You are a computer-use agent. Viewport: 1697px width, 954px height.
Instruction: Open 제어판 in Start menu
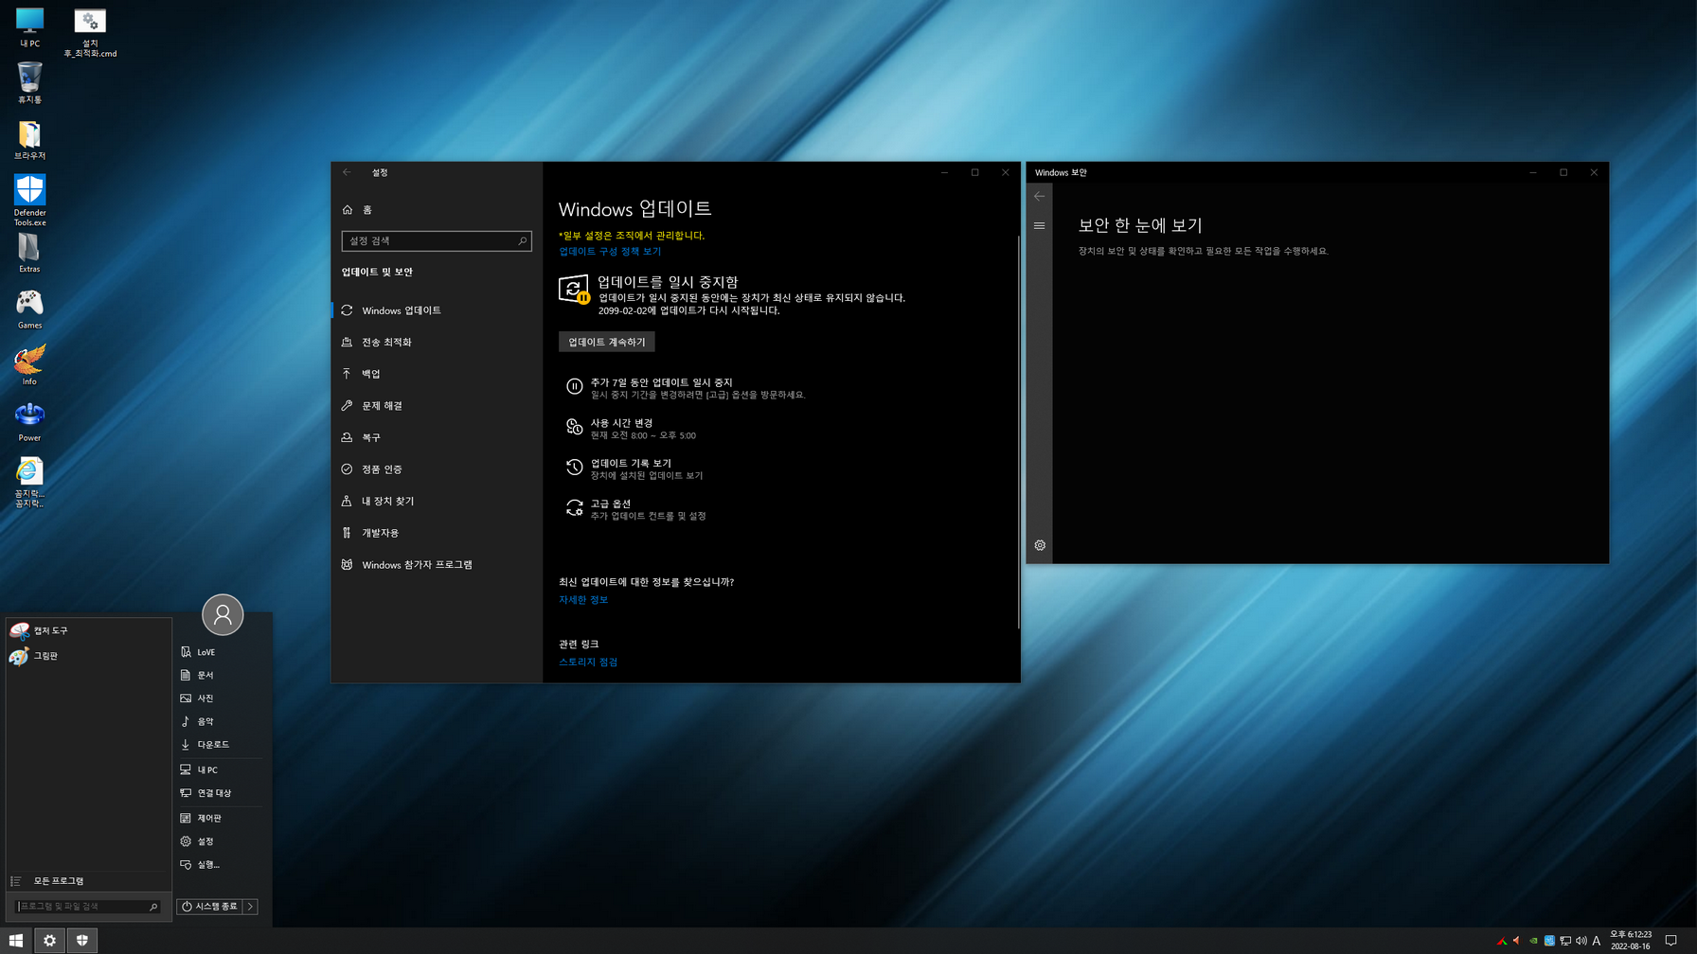221,818
